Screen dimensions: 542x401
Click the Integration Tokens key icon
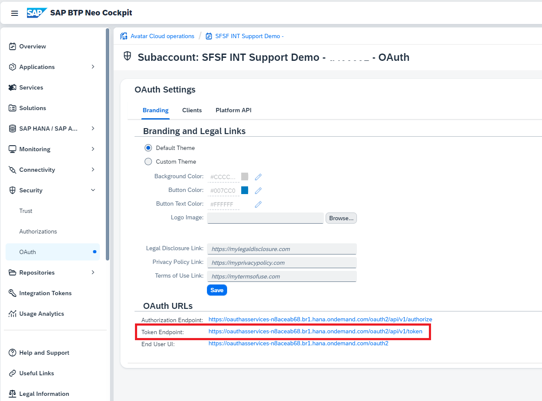tap(12, 293)
